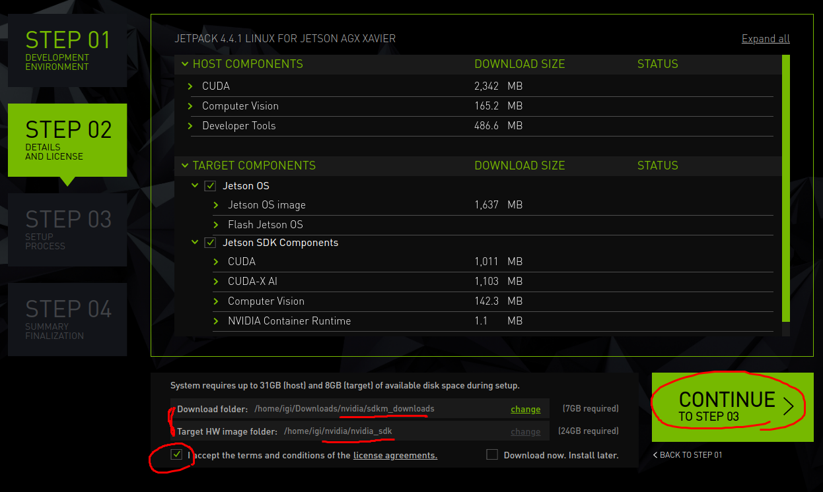This screenshot has height=492, width=823.
Task: Uncheck the Jetson OS checkbox
Action: coord(210,186)
